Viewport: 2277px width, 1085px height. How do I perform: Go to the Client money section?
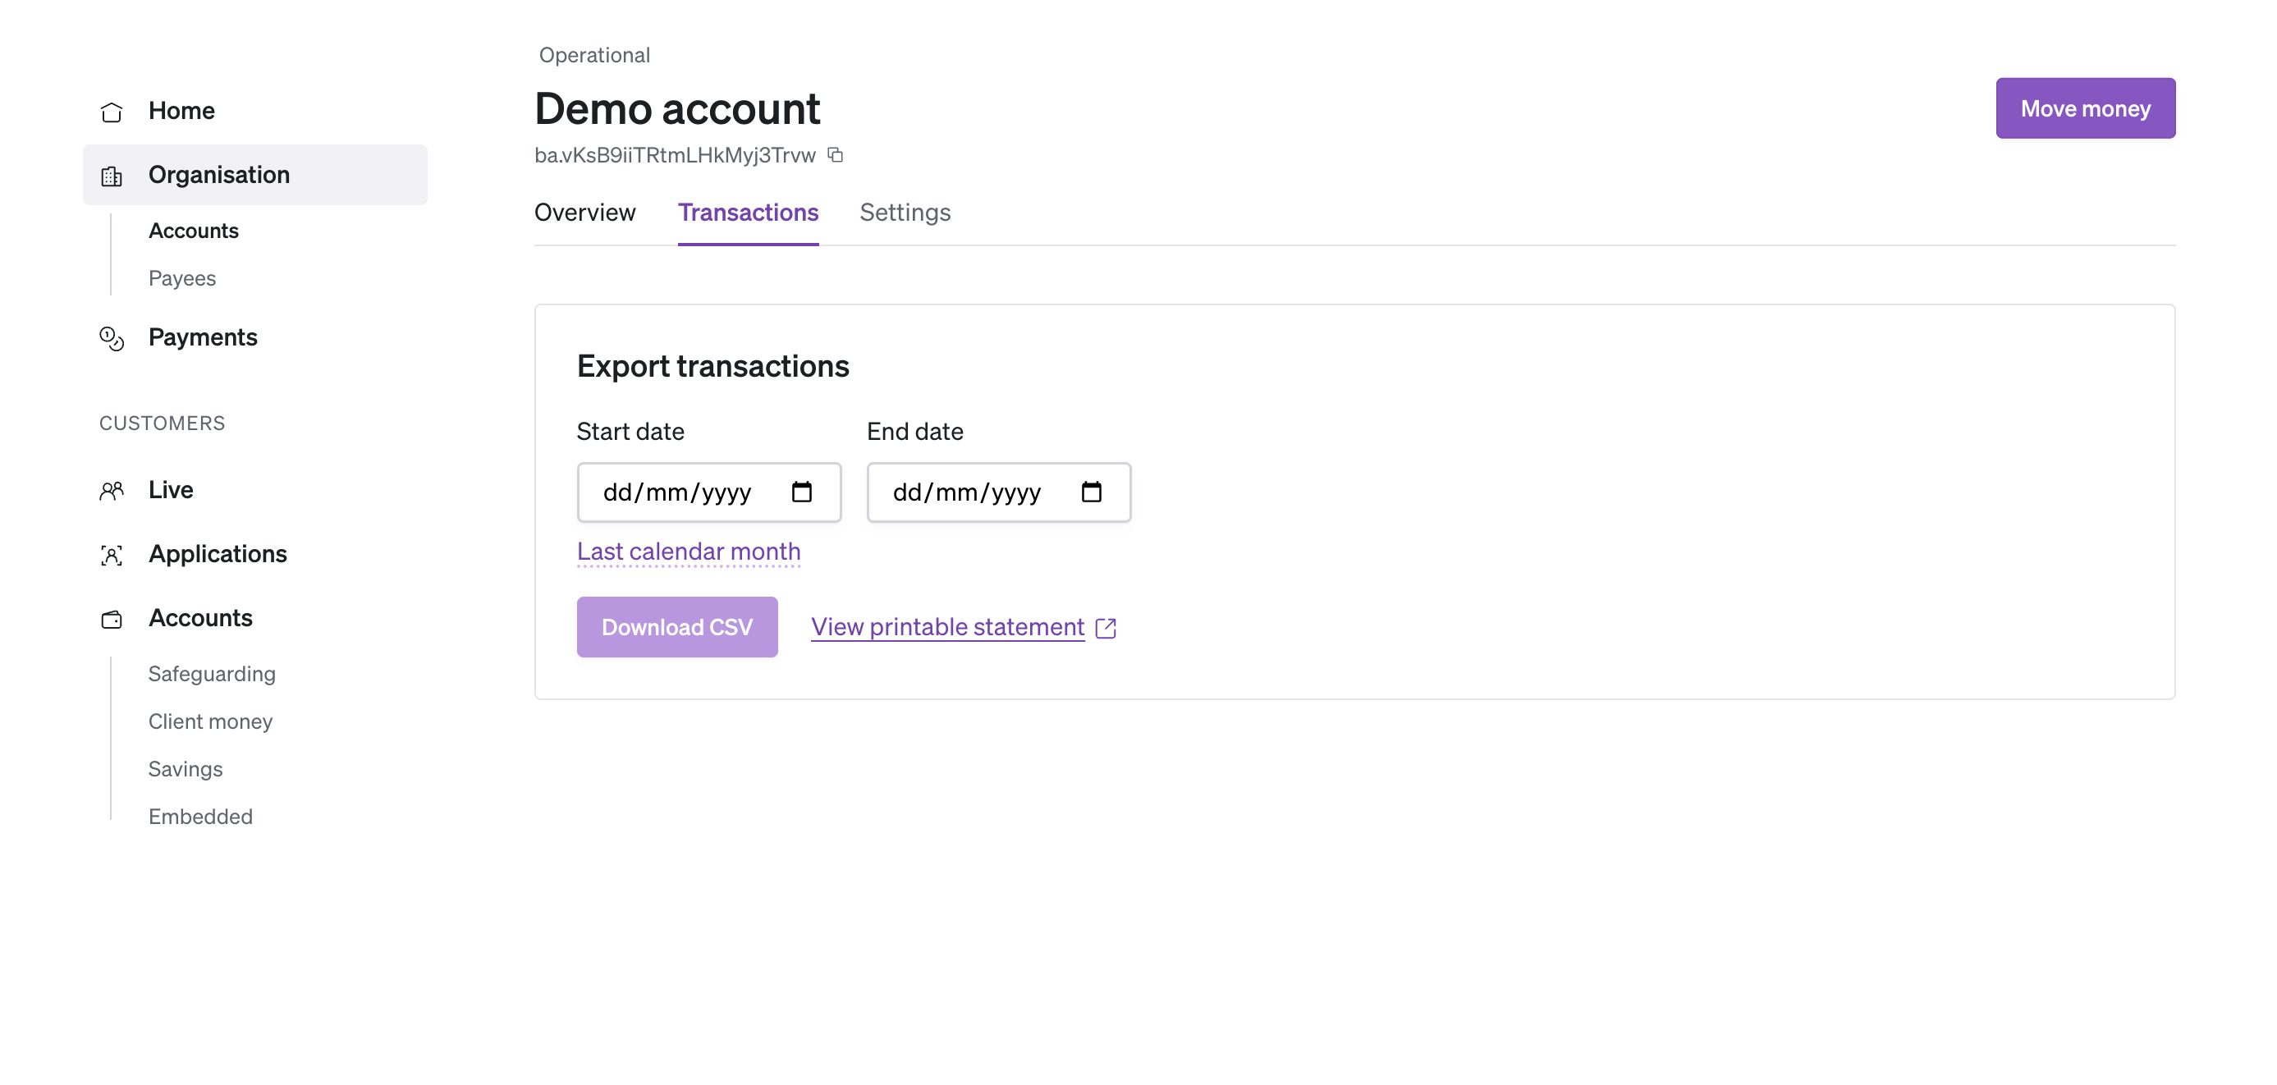[209, 721]
